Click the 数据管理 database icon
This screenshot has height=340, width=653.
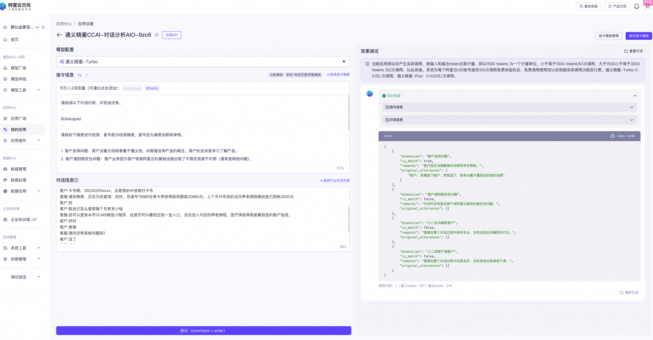(x=5, y=169)
